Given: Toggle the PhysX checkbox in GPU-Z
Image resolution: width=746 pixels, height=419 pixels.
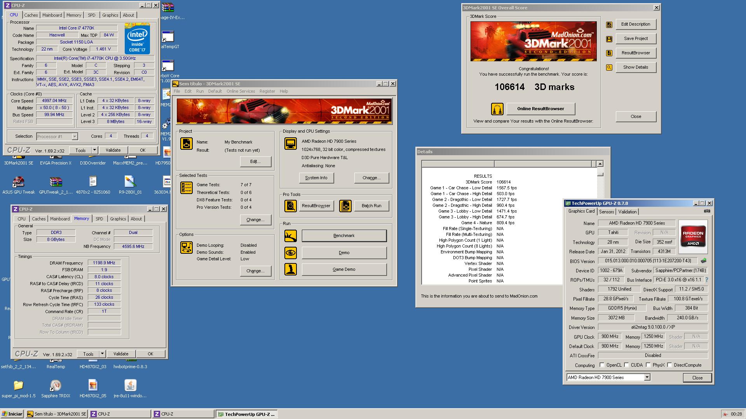Looking at the screenshot, I should point(648,365).
